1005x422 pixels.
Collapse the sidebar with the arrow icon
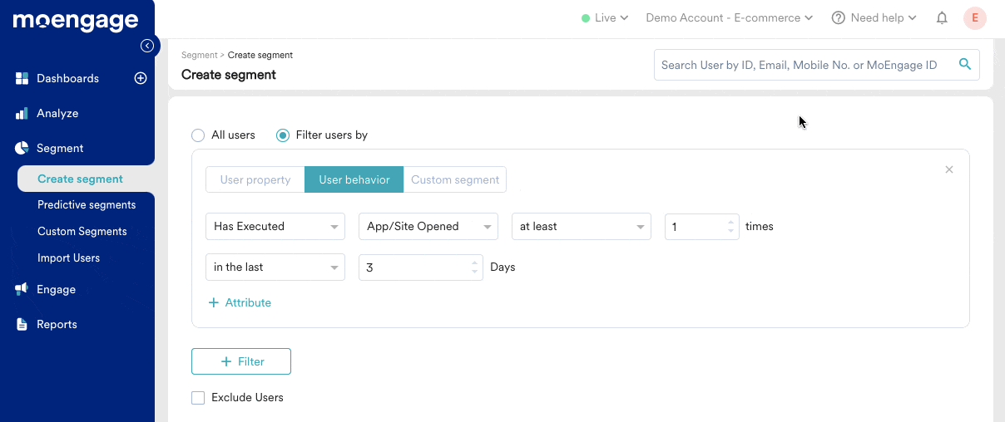[147, 46]
